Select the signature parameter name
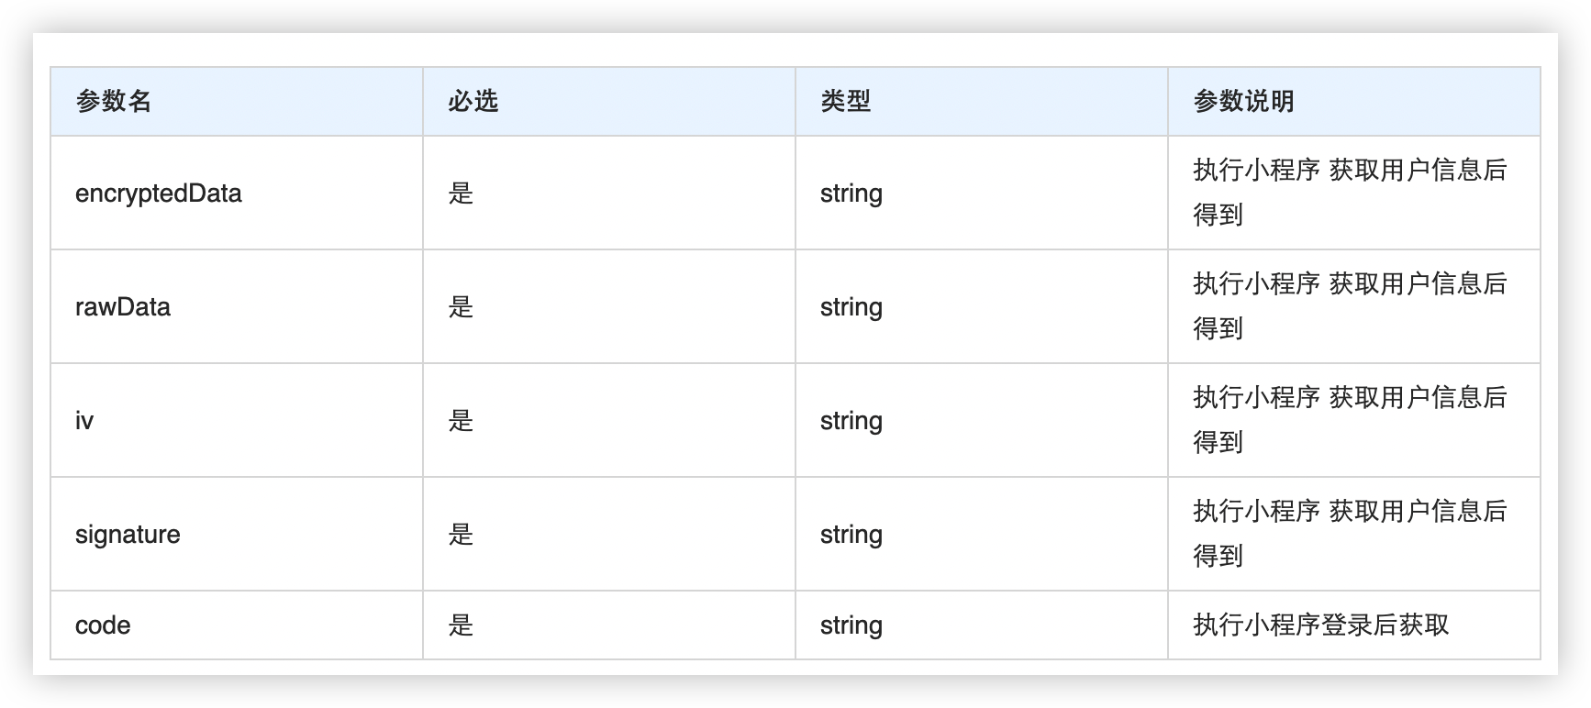 tap(128, 535)
